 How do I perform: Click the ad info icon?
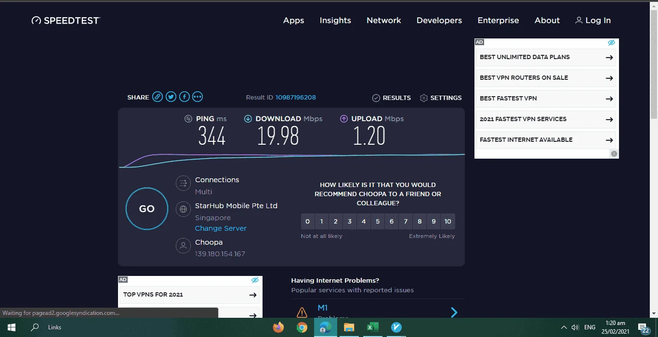click(614, 154)
